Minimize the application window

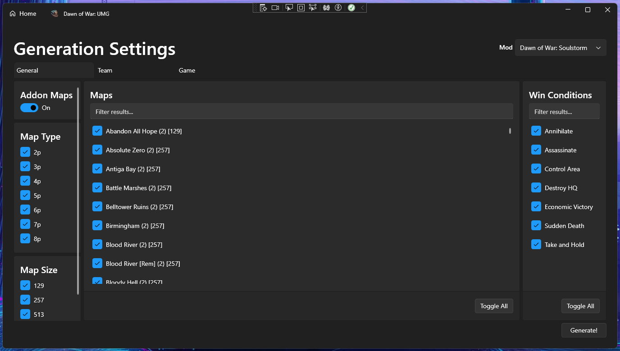pos(568,10)
